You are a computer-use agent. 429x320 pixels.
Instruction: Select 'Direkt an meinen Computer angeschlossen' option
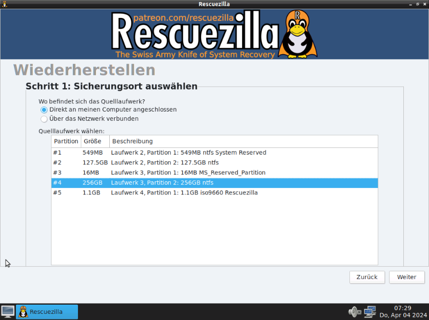click(x=44, y=110)
